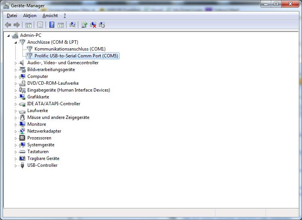Click the USB-Controller plug icon
Screen dimensions: 302x220
[22, 165]
